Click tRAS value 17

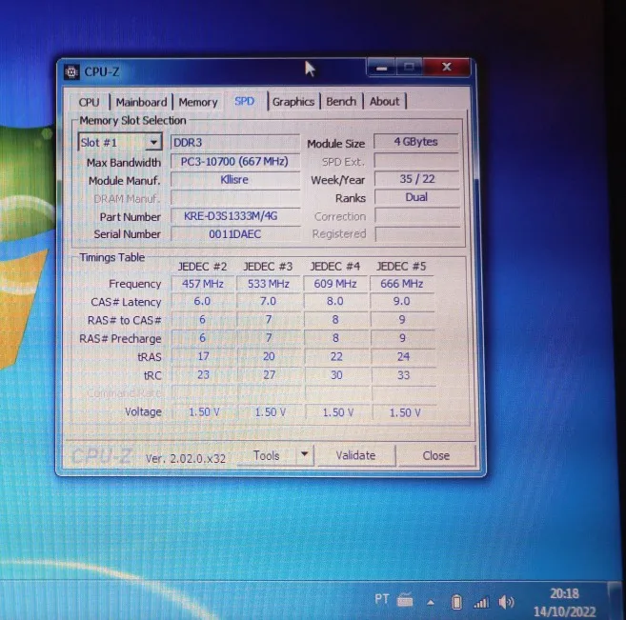203,356
